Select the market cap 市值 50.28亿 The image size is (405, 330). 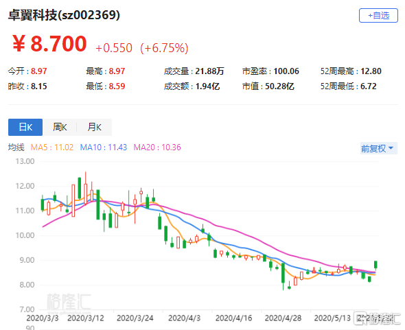[x=268, y=86]
